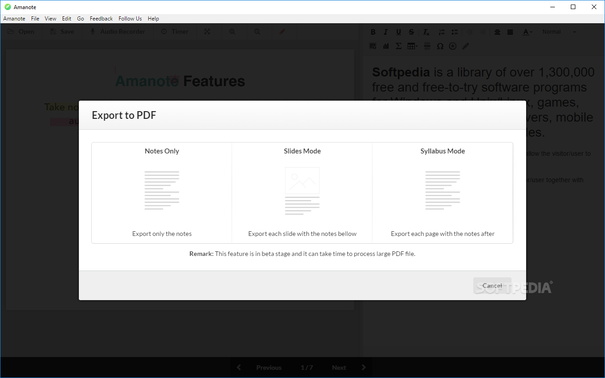The height and width of the screenshot is (378, 605).
Task: Open the Amanote menu
Action: (x=14, y=19)
